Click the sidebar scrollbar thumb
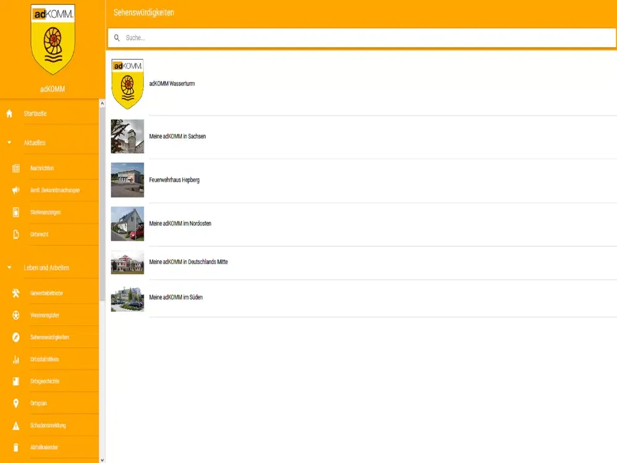 coord(102,205)
